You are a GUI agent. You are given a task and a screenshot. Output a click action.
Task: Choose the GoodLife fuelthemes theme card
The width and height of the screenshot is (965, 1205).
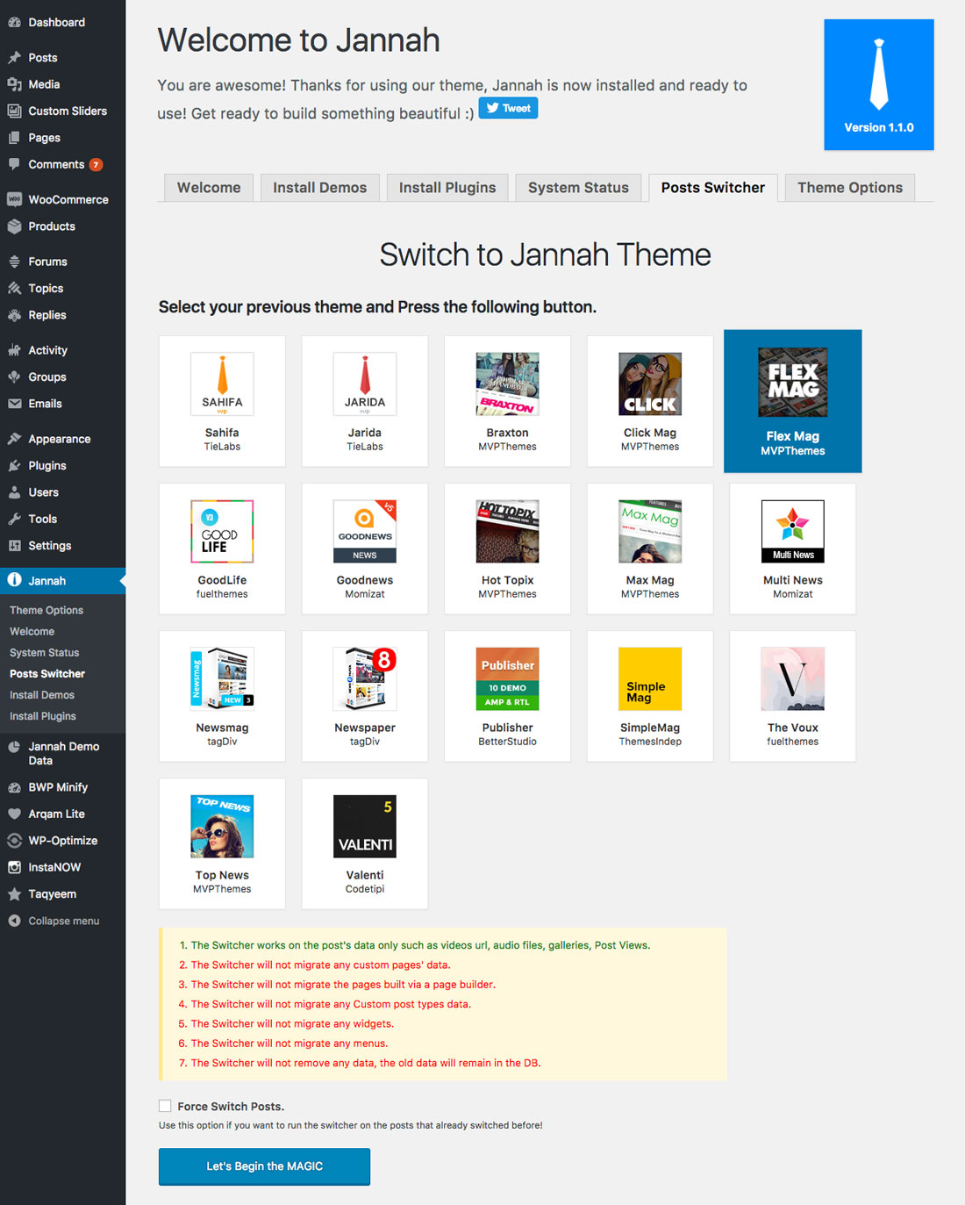pyautogui.click(x=222, y=549)
